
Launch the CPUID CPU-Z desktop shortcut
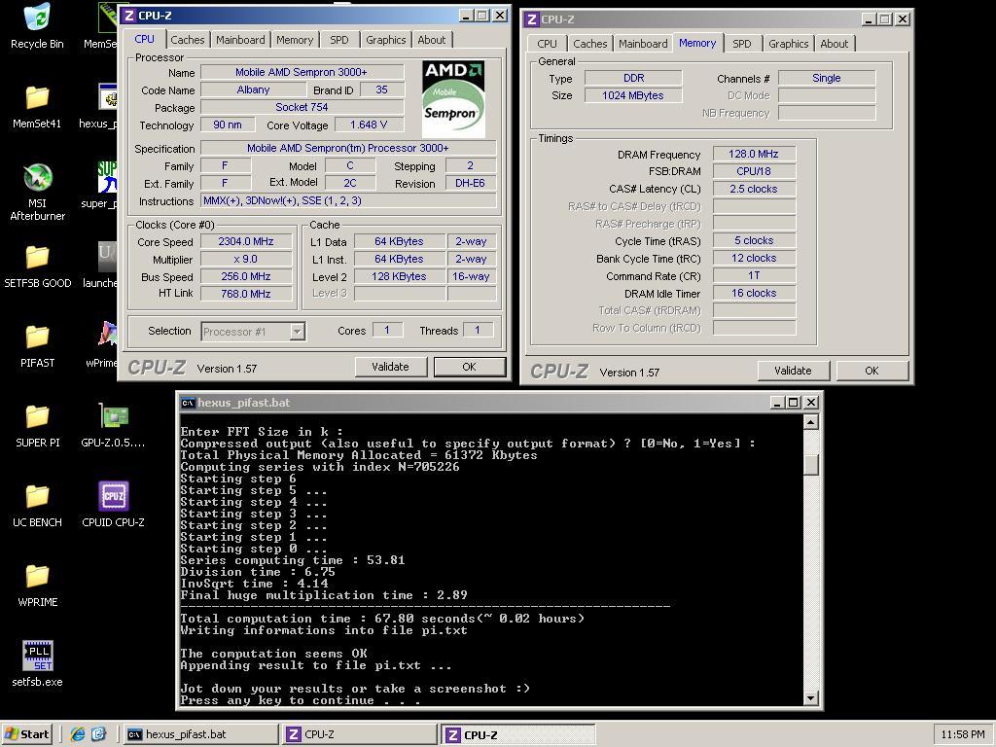tap(113, 505)
